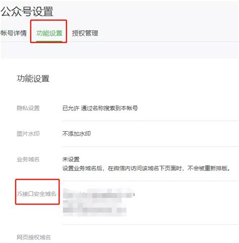Screen dimensions: 239x243
Task: Click the 设置业务域名后 hint phrase
Action: [x=82, y=168]
